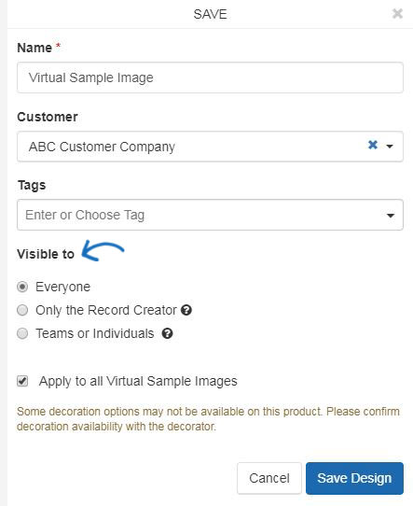Focus the Name input field
Viewport: 413px width, 506px height.
click(210, 77)
